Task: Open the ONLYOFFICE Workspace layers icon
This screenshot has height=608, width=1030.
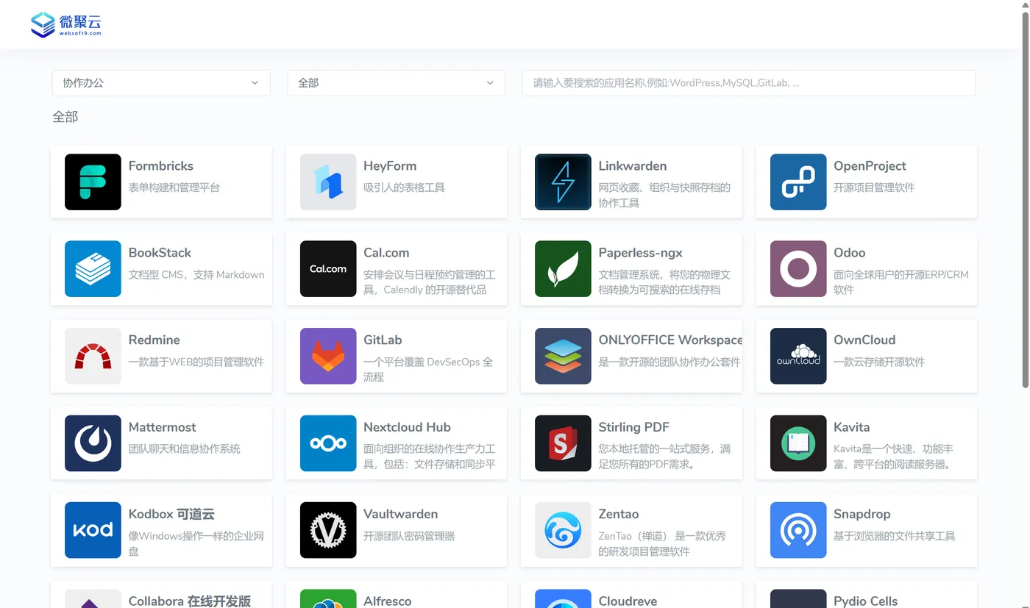Action: click(x=563, y=356)
